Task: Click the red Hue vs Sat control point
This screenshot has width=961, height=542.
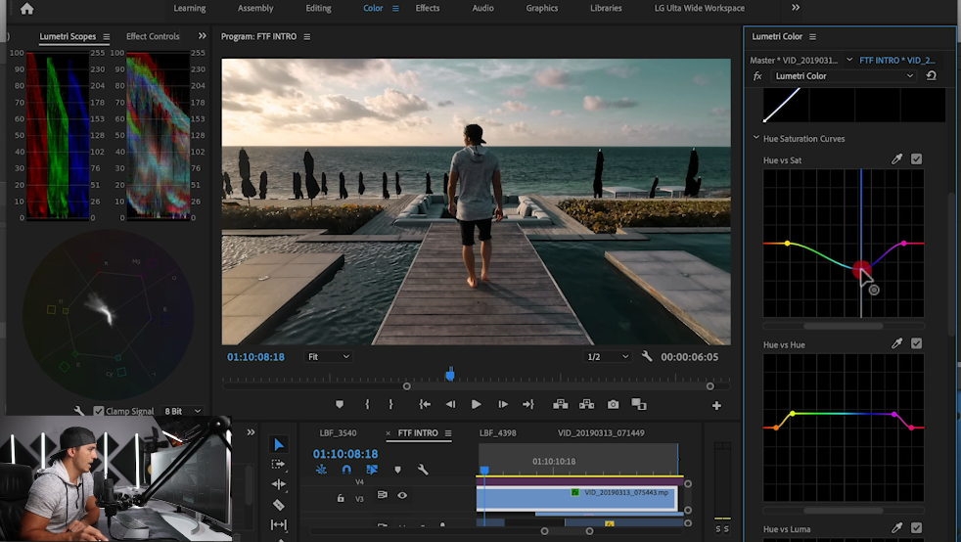Action: 861,270
